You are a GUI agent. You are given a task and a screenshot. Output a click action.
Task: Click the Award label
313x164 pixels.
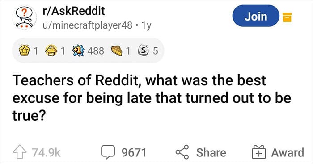(288, 153)
